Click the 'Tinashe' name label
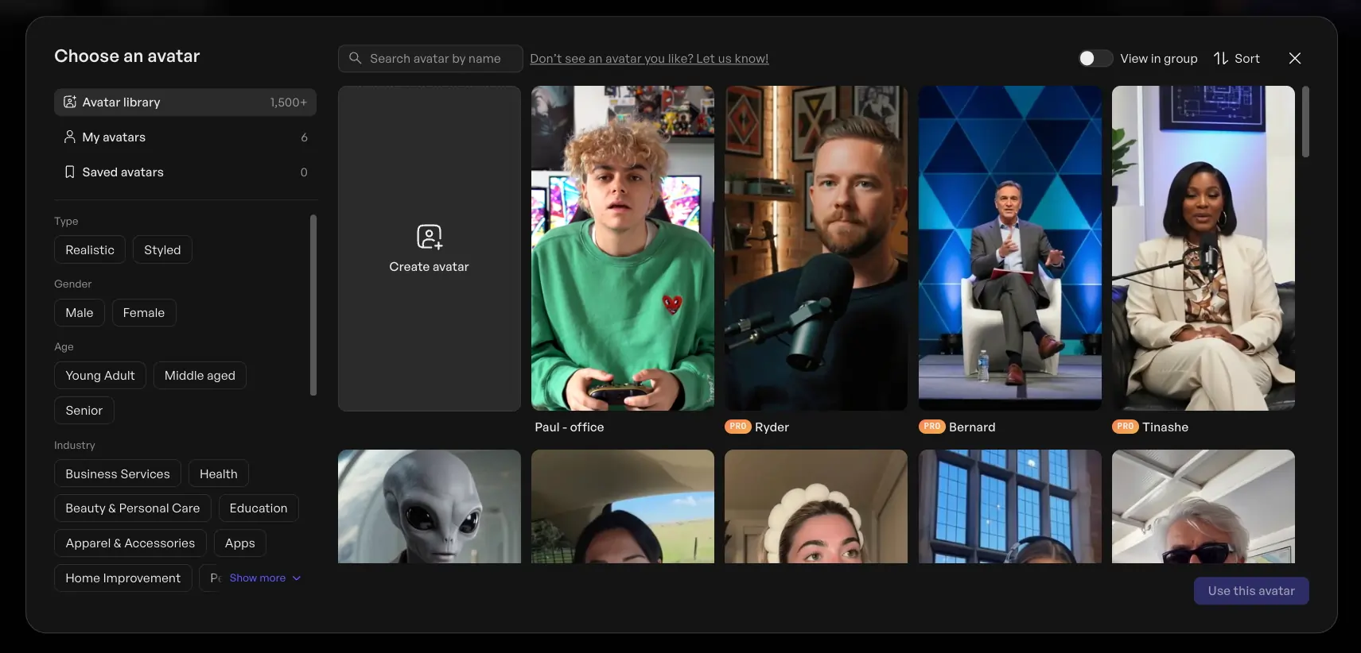1361x653 pixels. 1165,427
